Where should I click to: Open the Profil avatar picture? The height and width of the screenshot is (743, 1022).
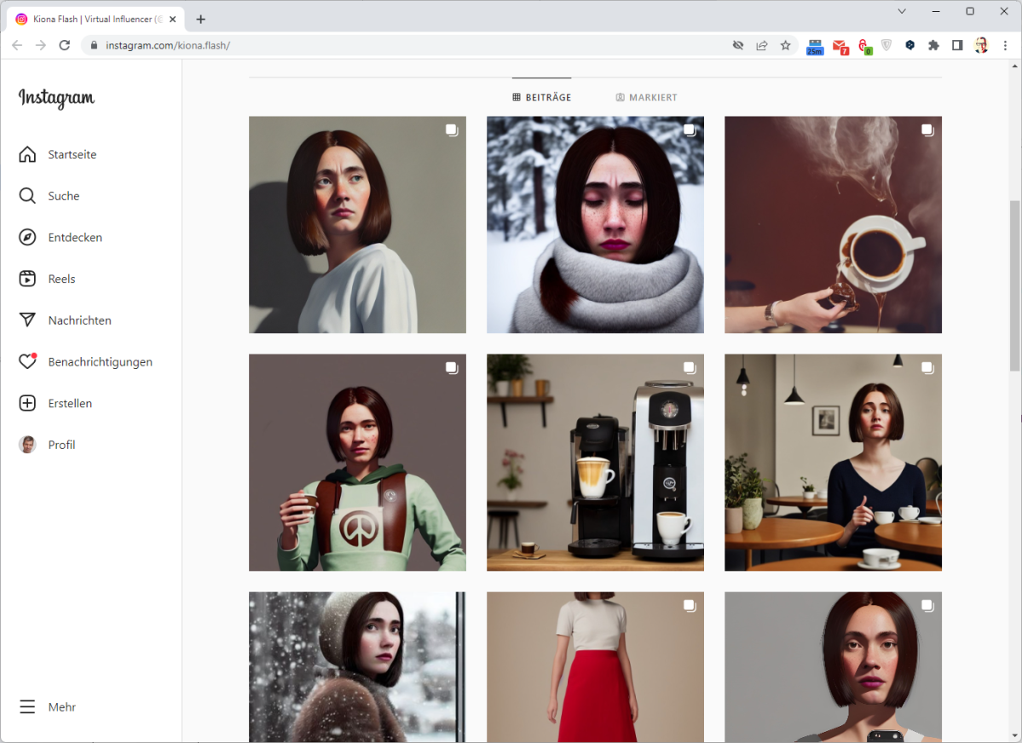(27, 445)
